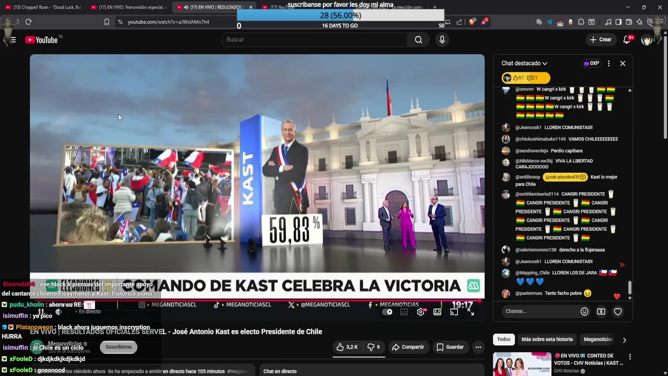The width and height of the screenshot is (668, 376).
Task: Open the browser extensions puzzle icon
Action: pyautogui.click(x=581, y=22)
